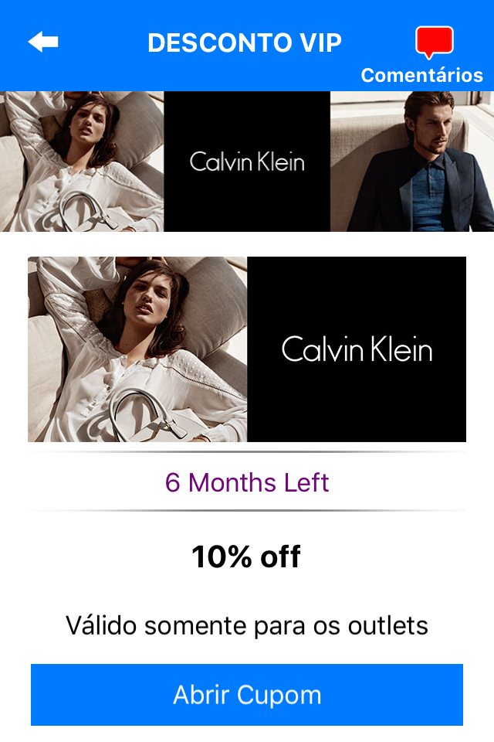
Task: Click the Abrir Cupom button
Action: 247,695
